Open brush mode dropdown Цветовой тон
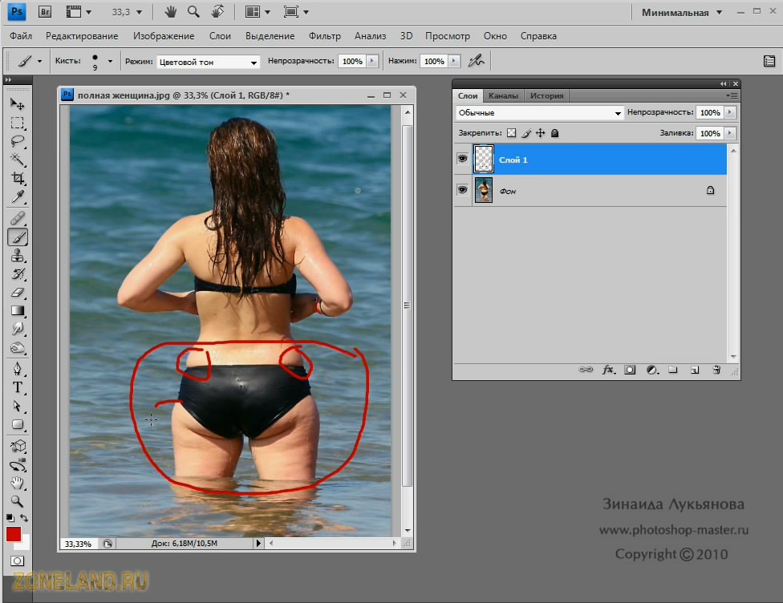The image size is (783, 603). [x=209, y=62]
